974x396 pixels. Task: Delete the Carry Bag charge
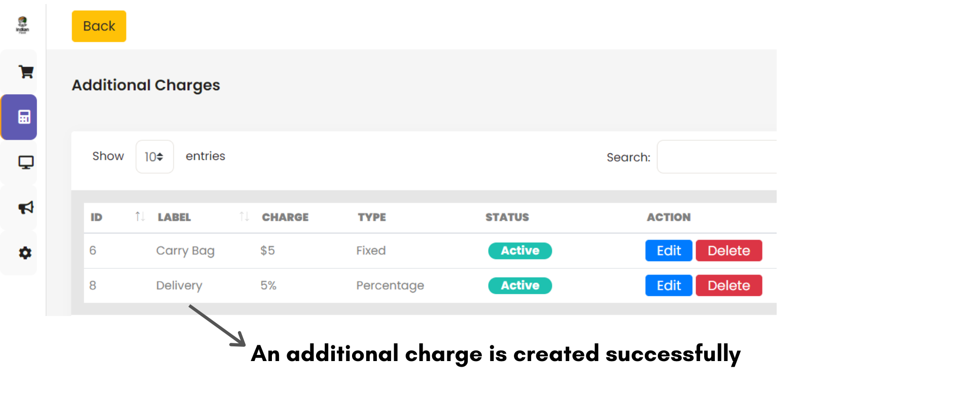pyautogui.click(x=728, y=251)
